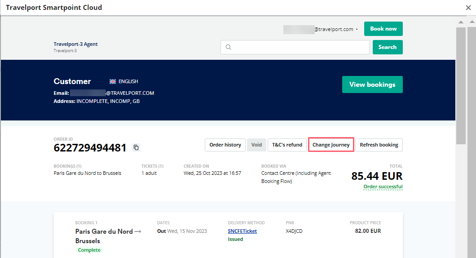Open Order history
Image resolution: width=476 pixels, height=258 pixels.
coord(225,145)
